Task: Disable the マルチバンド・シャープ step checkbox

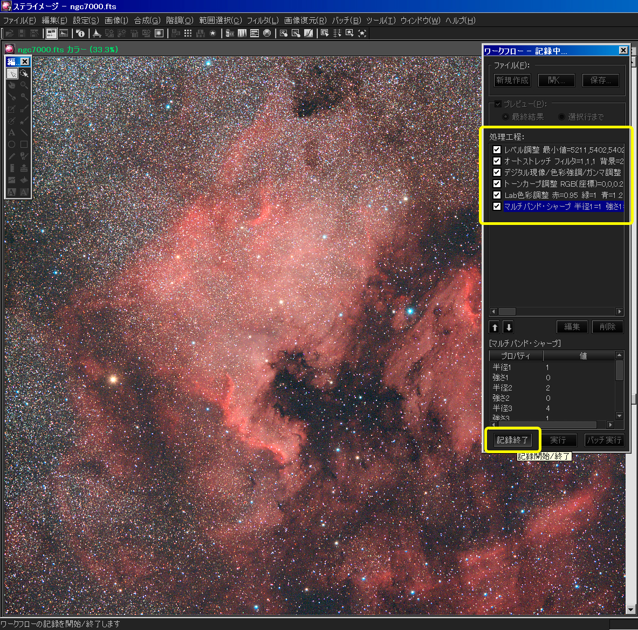Action: (x=497, y=207)
